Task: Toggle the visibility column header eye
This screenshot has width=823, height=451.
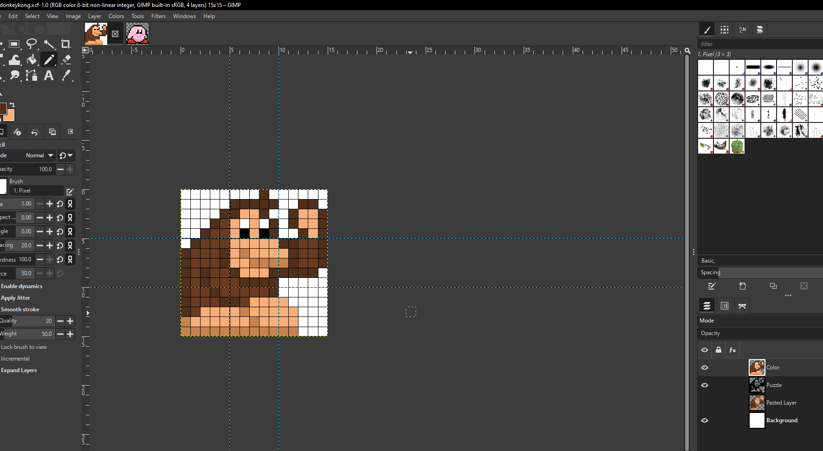Action: (x=705, y=350)
